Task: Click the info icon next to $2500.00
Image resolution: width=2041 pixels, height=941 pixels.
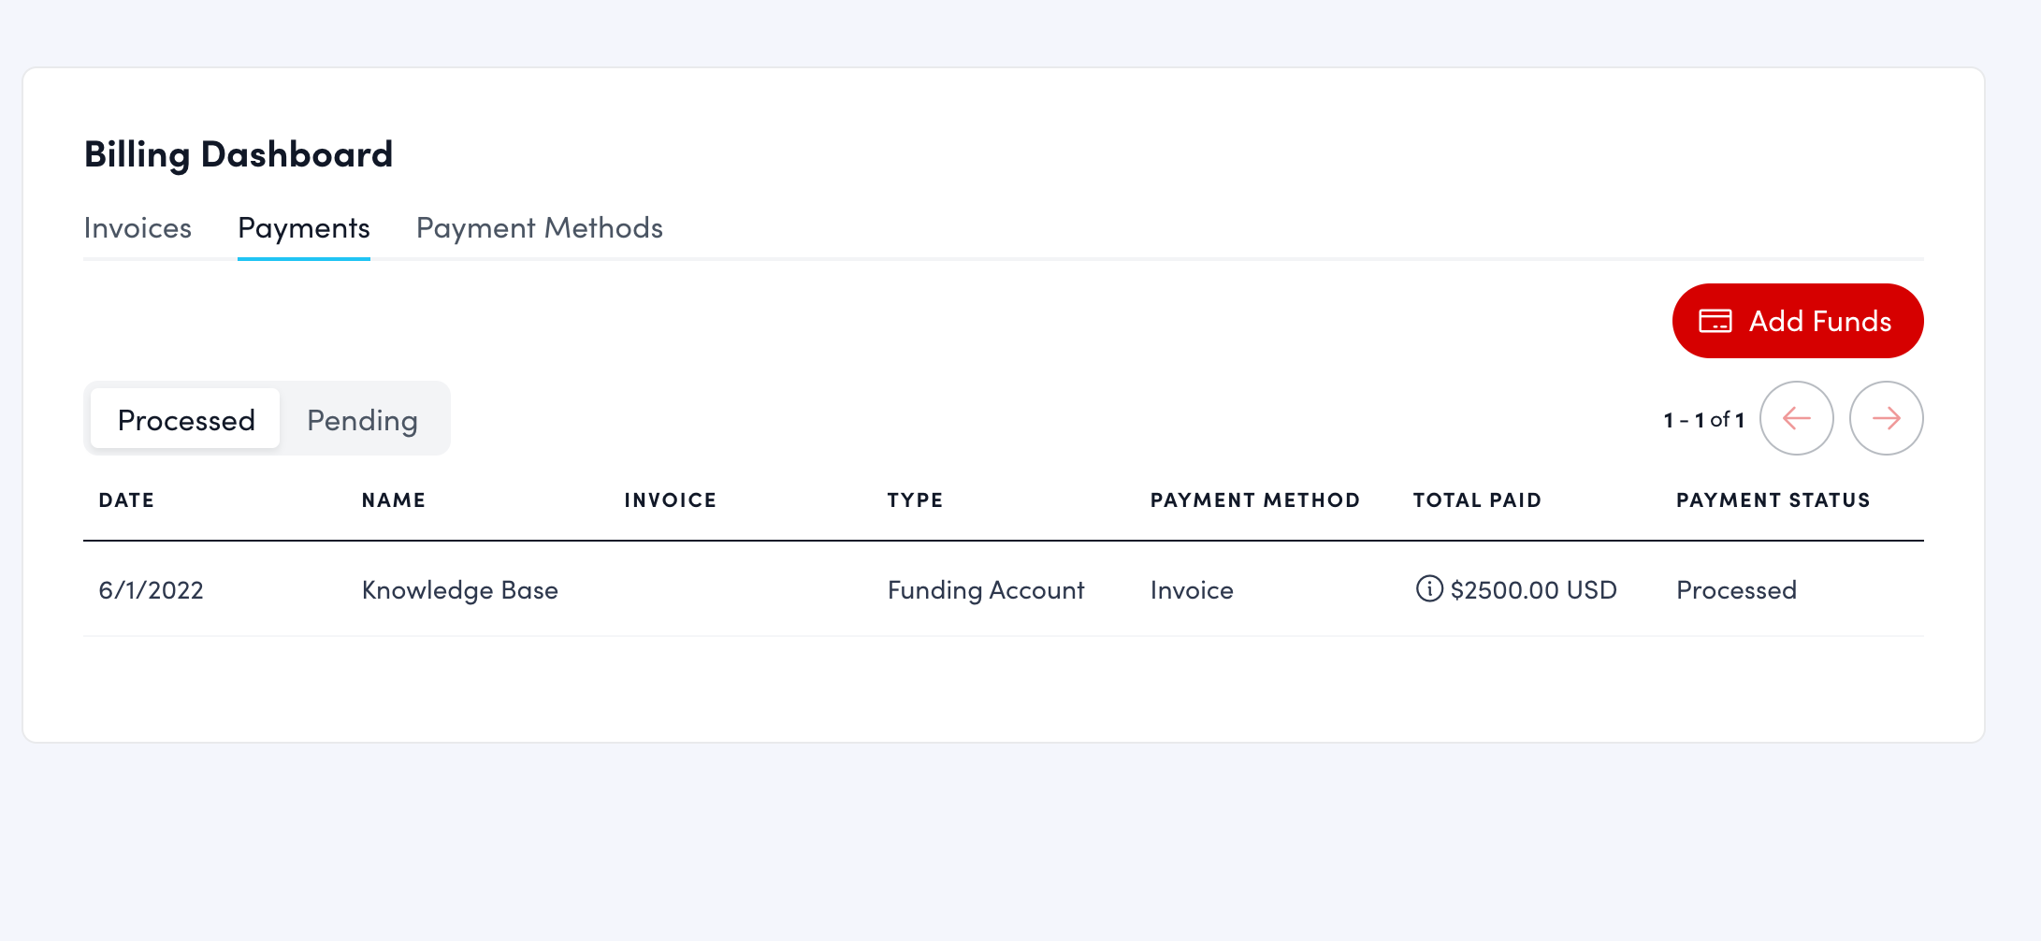Action: (1428, 590)
